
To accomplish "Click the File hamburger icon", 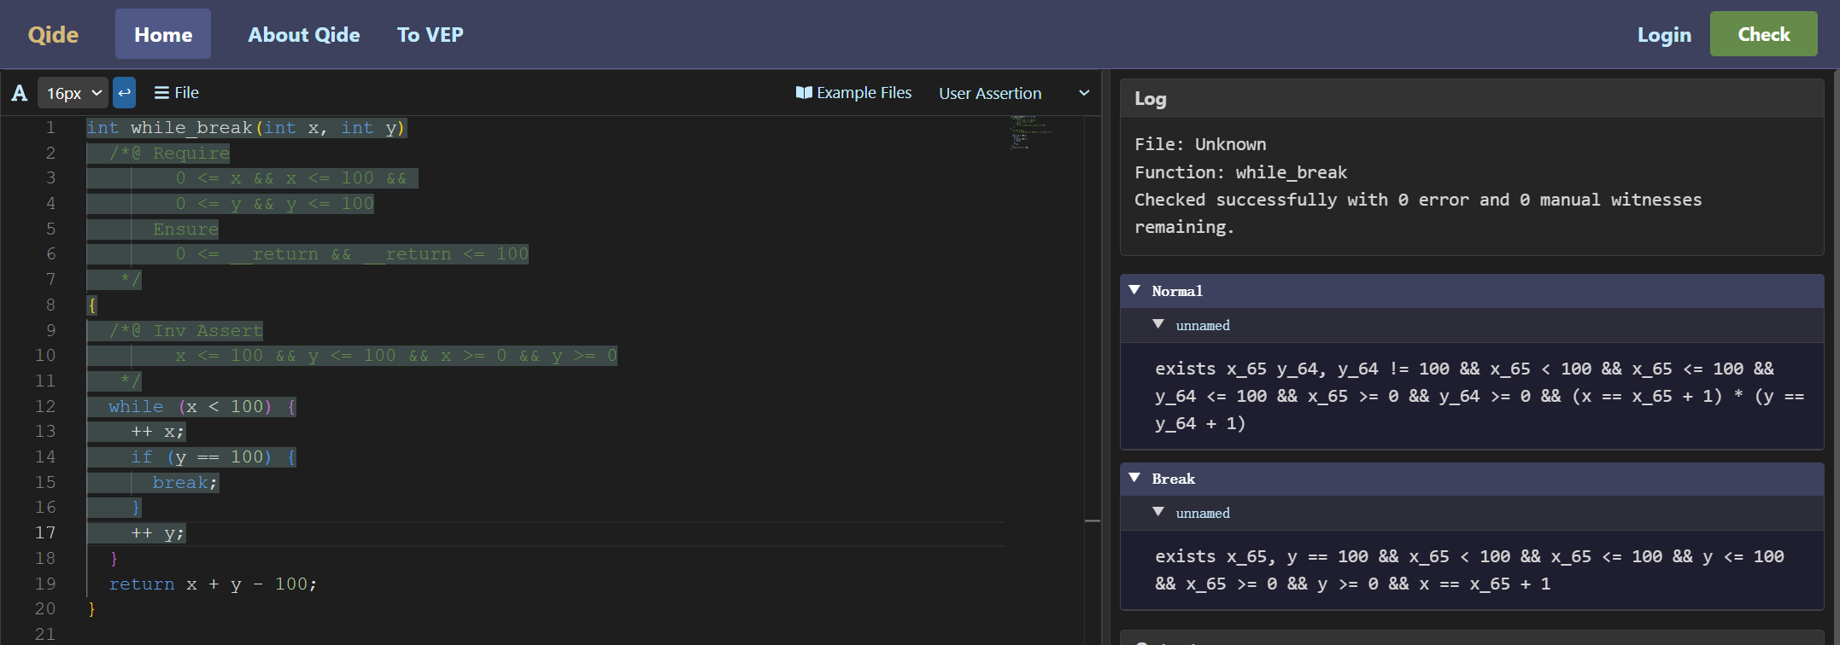I will (x=161, y=92).
